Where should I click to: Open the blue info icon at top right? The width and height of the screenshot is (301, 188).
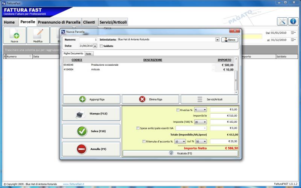tap(293, 22)
